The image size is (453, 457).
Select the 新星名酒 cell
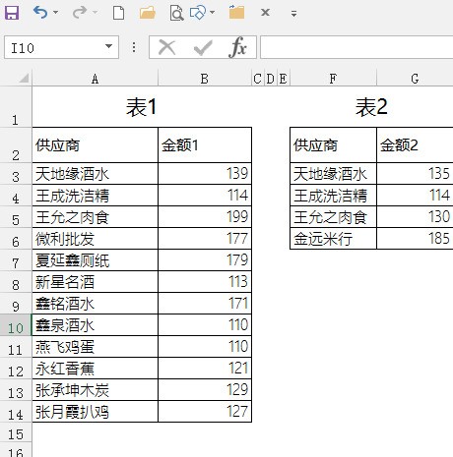click(95, 282)
